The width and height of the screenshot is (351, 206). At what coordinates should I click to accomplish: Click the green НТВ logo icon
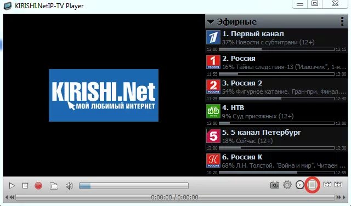click(213, 111)
